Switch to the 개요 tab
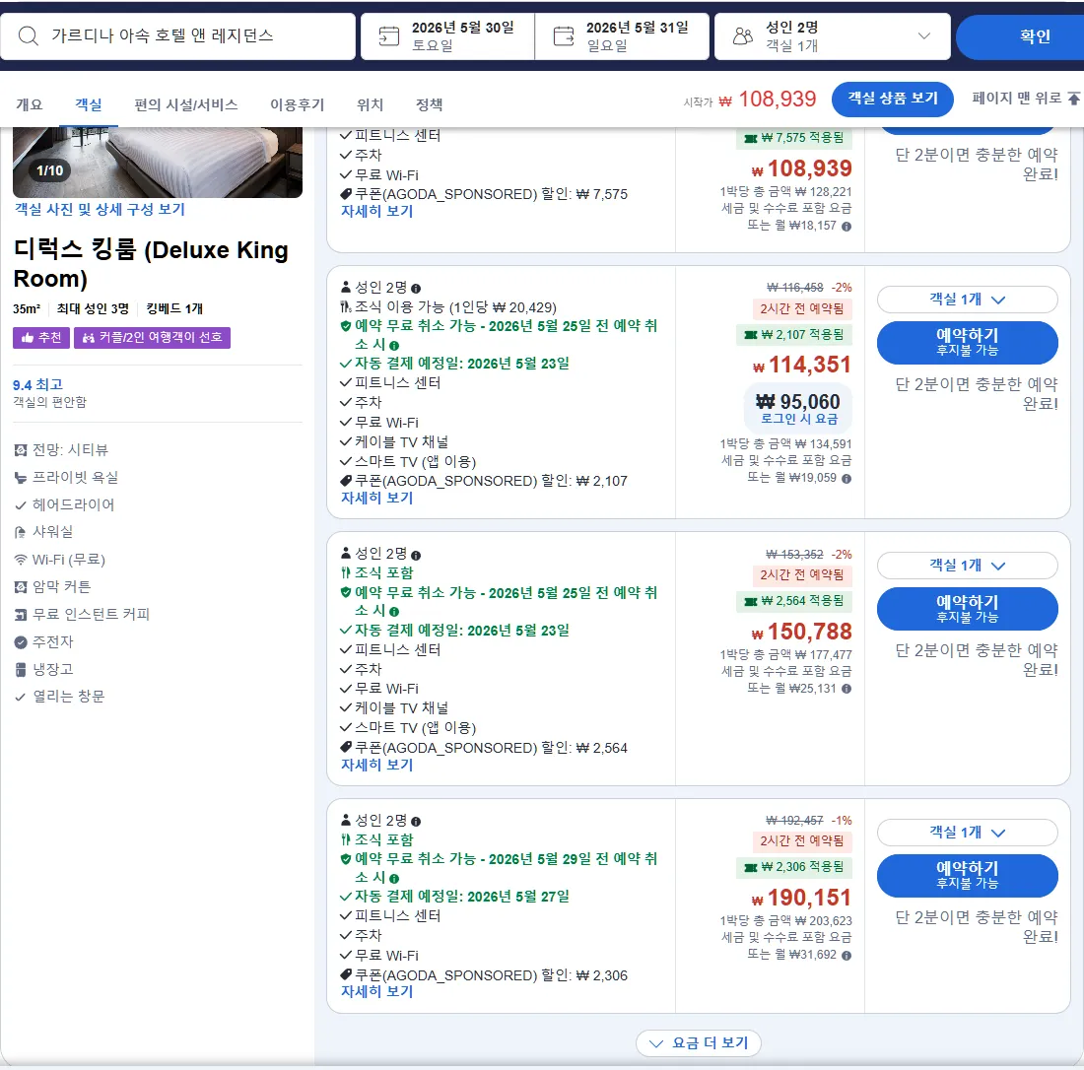This screenshot has height=1070, width=1084. coord(29,104)
